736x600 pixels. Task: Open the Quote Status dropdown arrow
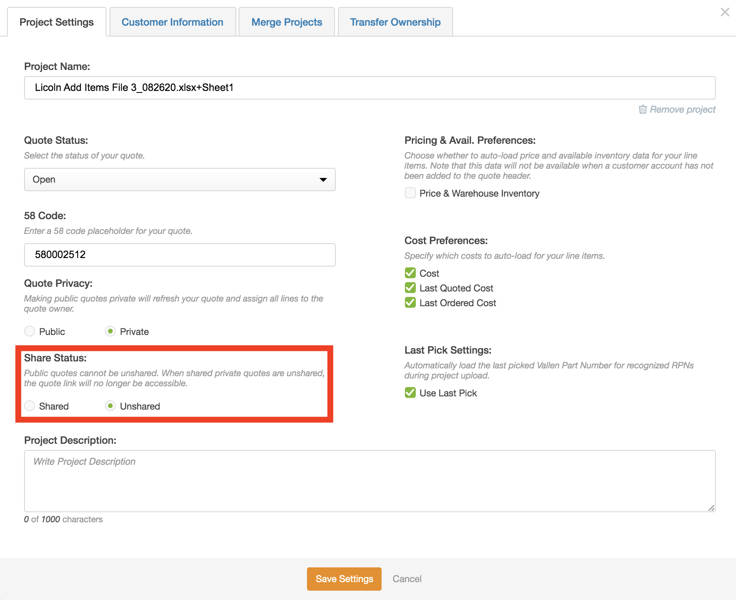click(x=323, y=180)
